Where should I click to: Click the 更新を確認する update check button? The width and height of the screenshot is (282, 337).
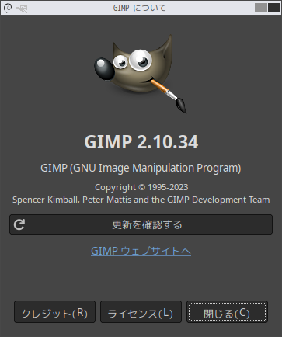point(141,224)
